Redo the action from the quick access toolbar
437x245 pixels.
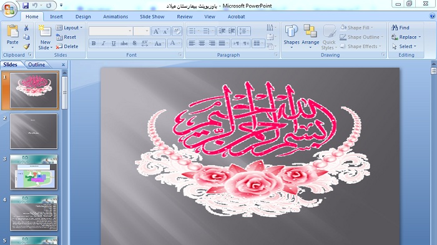[x=49, y=5]
